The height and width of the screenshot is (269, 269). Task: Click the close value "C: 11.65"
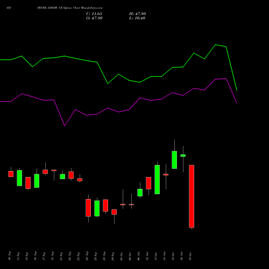94,14
